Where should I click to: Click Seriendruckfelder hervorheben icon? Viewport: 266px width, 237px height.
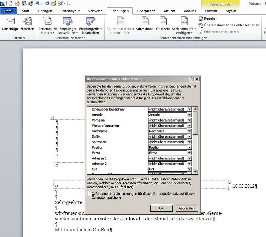pyautogui.click(x=120, y=21)
